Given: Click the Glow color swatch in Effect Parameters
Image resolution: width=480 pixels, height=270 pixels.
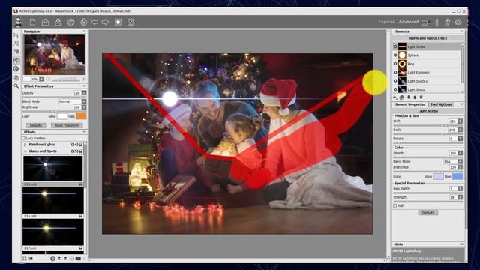Looking at the screenshot, I should coord(61,116).
